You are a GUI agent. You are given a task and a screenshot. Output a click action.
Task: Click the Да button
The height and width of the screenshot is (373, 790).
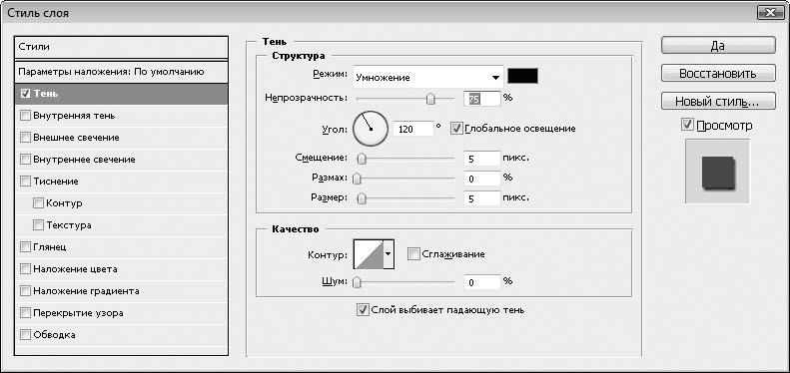pyautogui.click(x=718, y=45)
